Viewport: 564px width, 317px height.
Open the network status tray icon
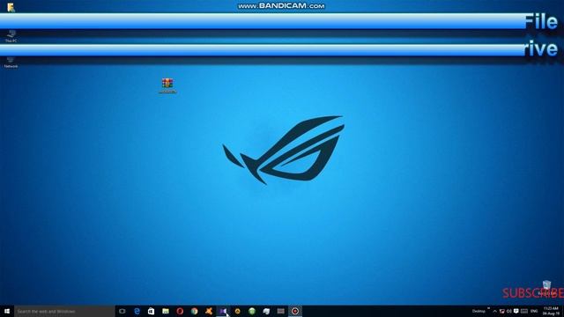(x=502, y=311)
